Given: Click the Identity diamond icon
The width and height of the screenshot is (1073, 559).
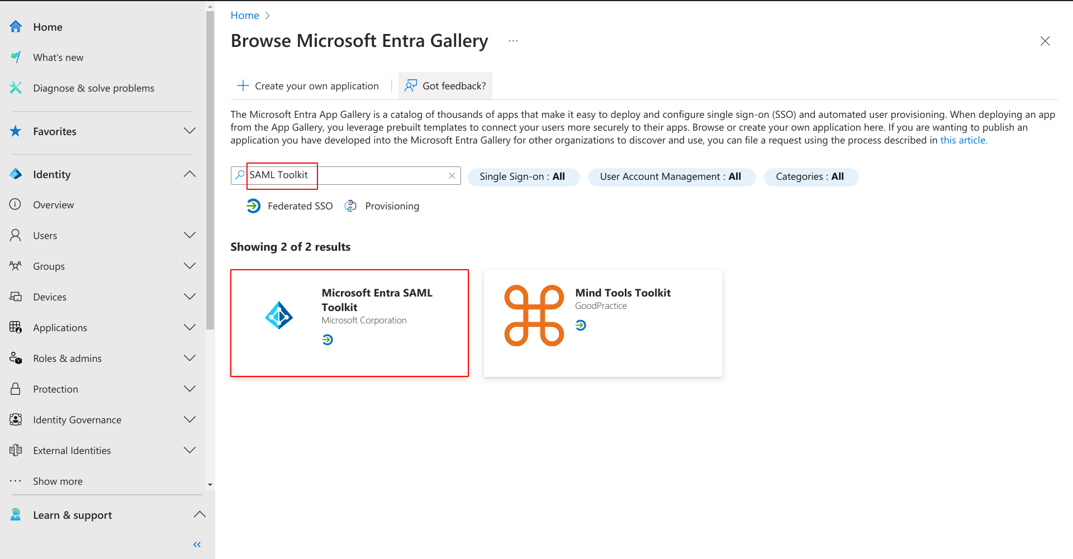Looking at the screenshot, I should point(16,174).
